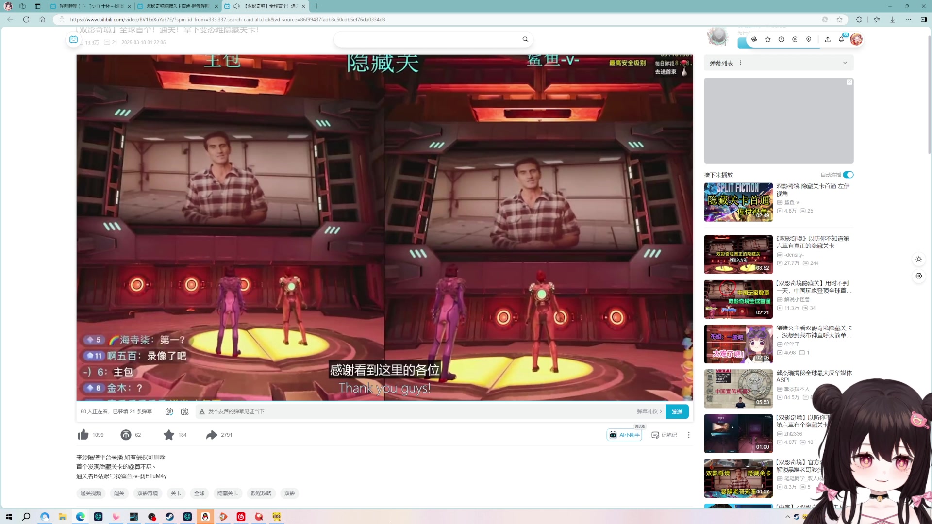Toggle light/dark mode sun icon at right edge
The image size is (932, 524).
point(918,259)
